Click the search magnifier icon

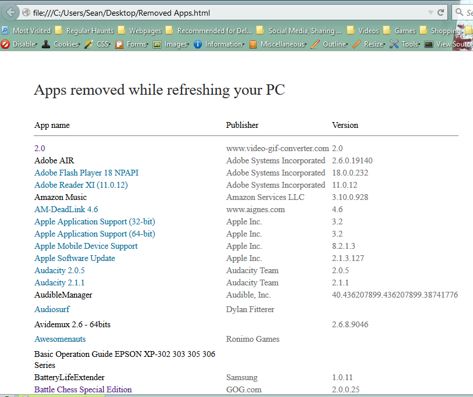pyautogui.click(x=460, y=12)
